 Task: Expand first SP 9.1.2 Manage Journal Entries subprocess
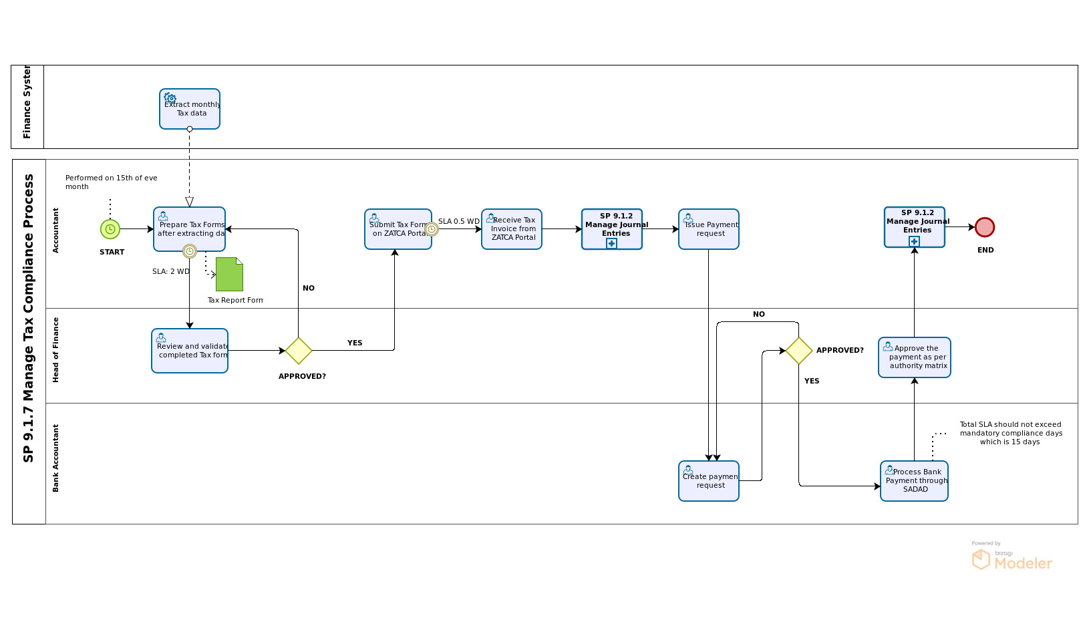(x=611, y=244)
